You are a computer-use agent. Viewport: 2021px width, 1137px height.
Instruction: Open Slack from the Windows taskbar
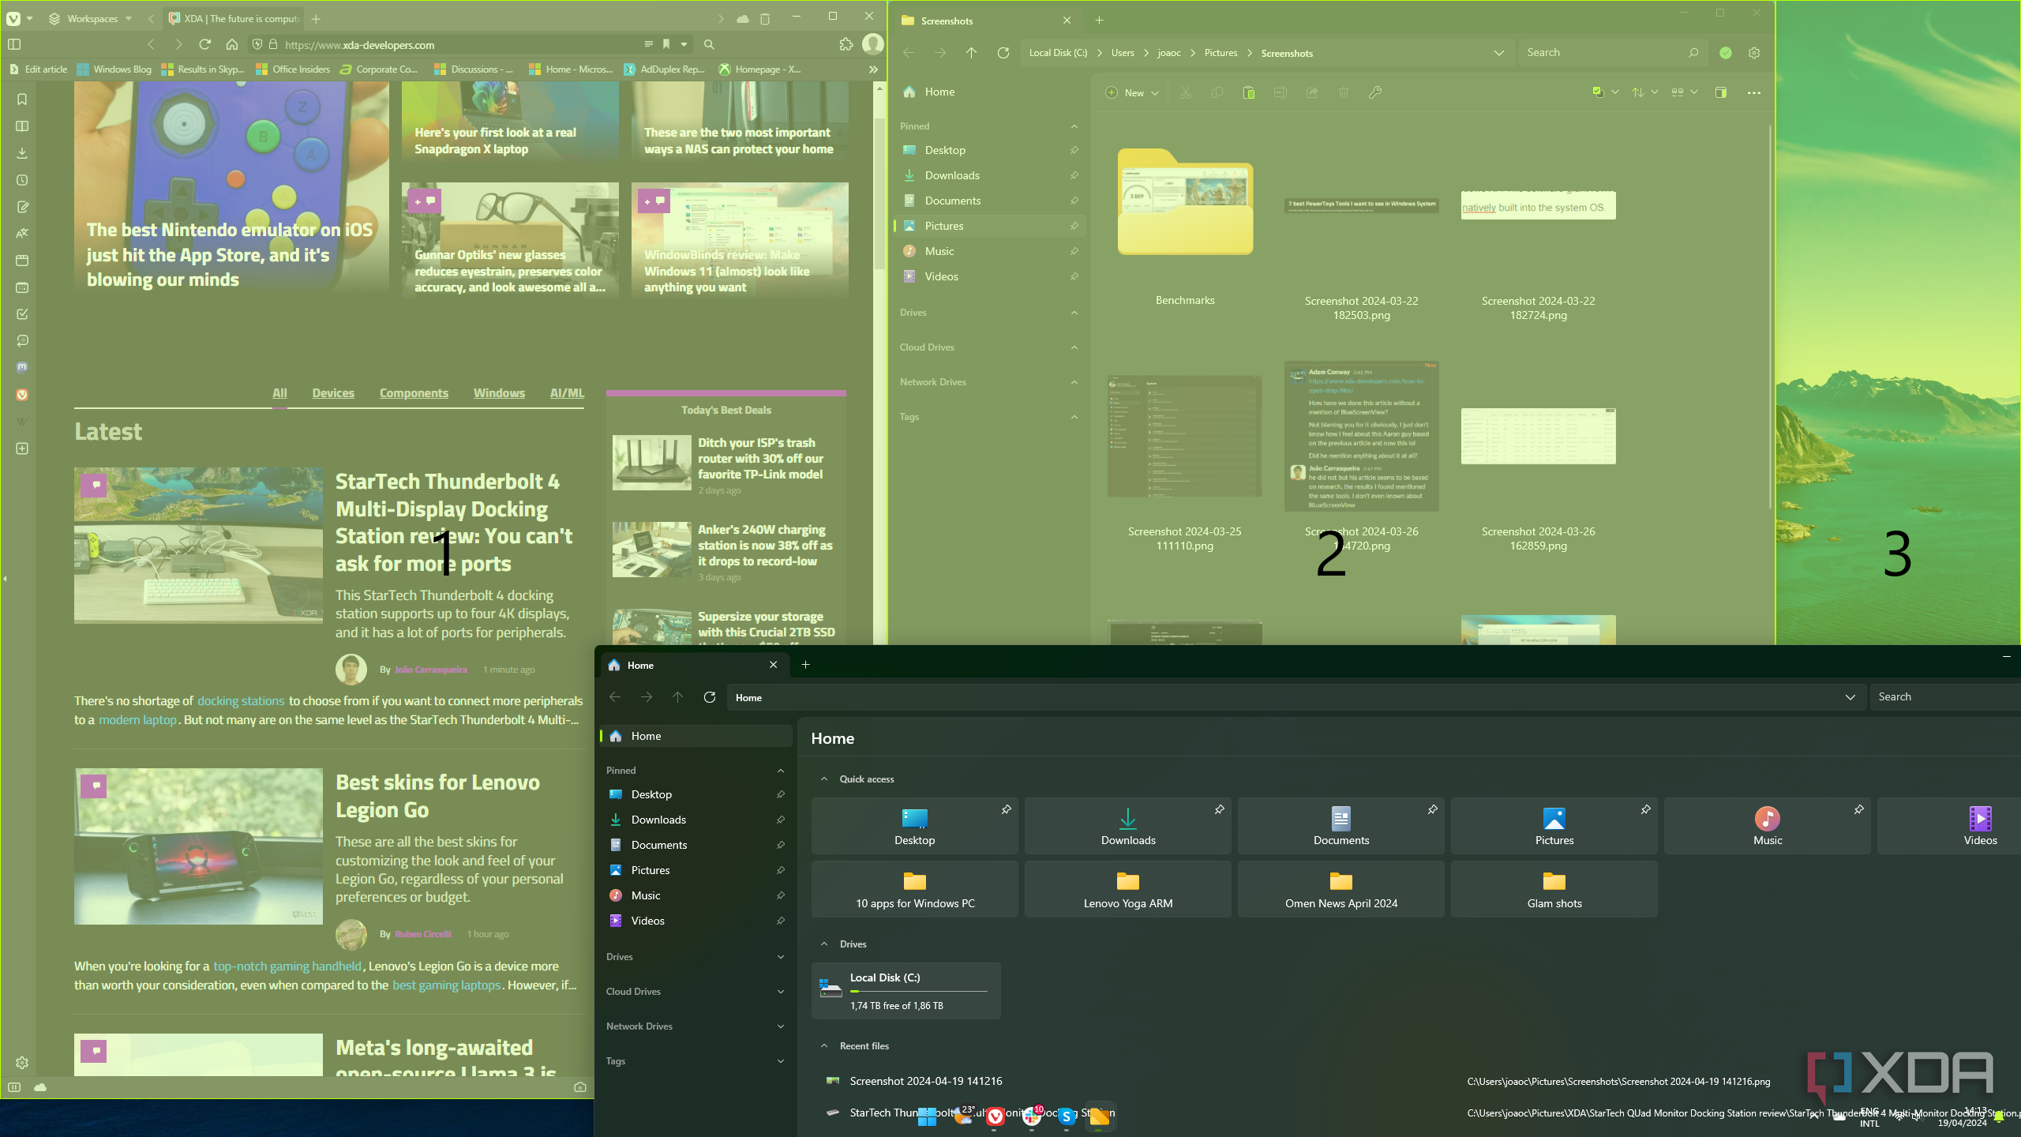tap(1031, 1116)
